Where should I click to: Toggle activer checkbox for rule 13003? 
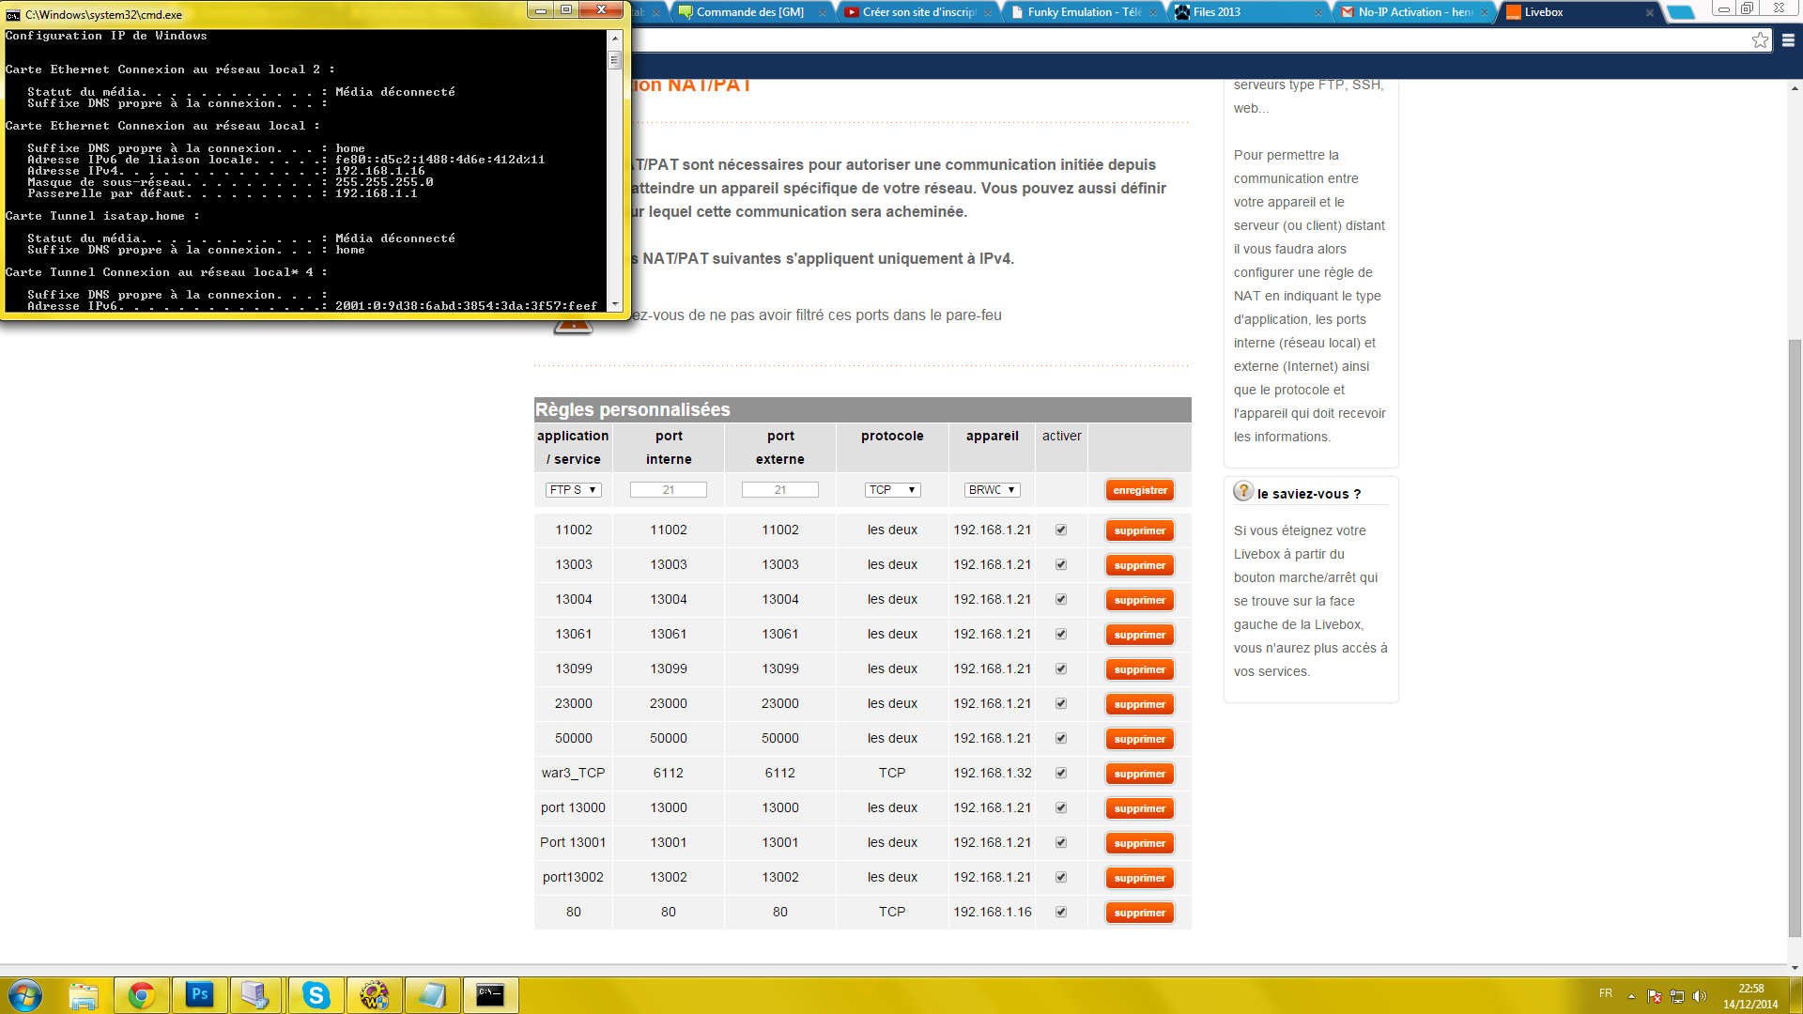pyautogui.click(x=1061, y=564)
